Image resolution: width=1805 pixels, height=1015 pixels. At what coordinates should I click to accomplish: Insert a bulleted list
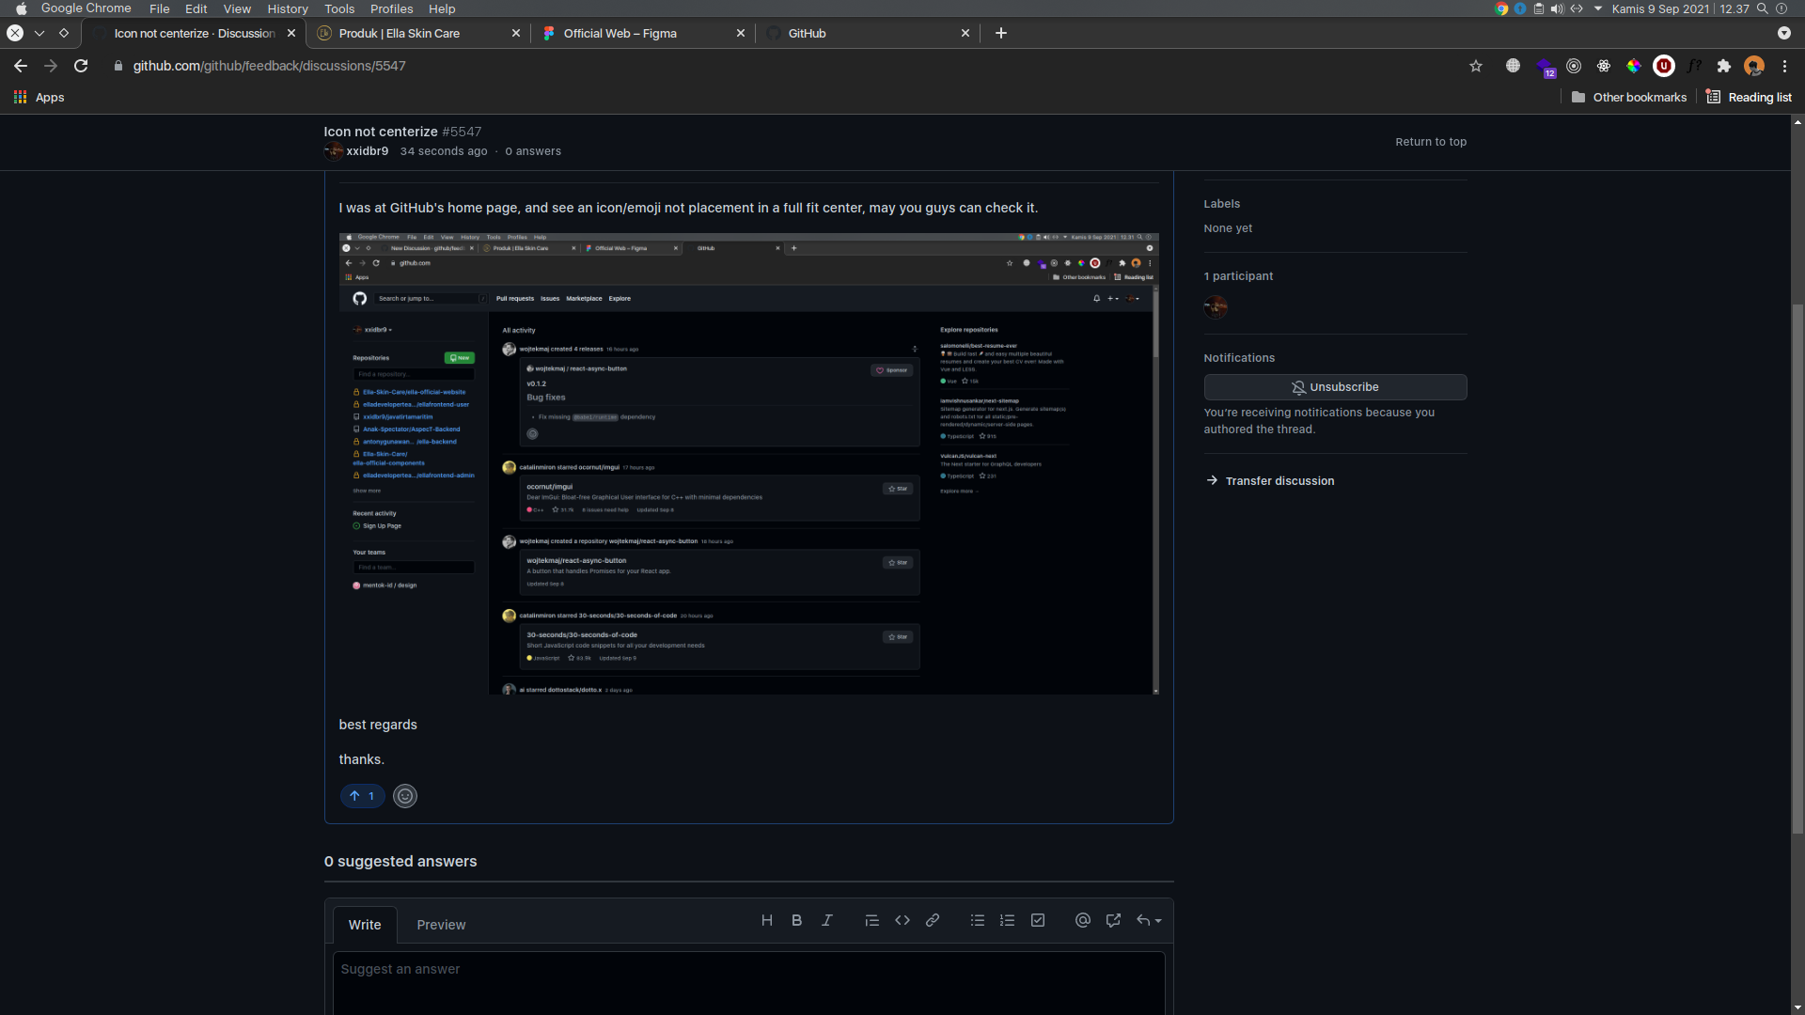(x=977, y=921)
